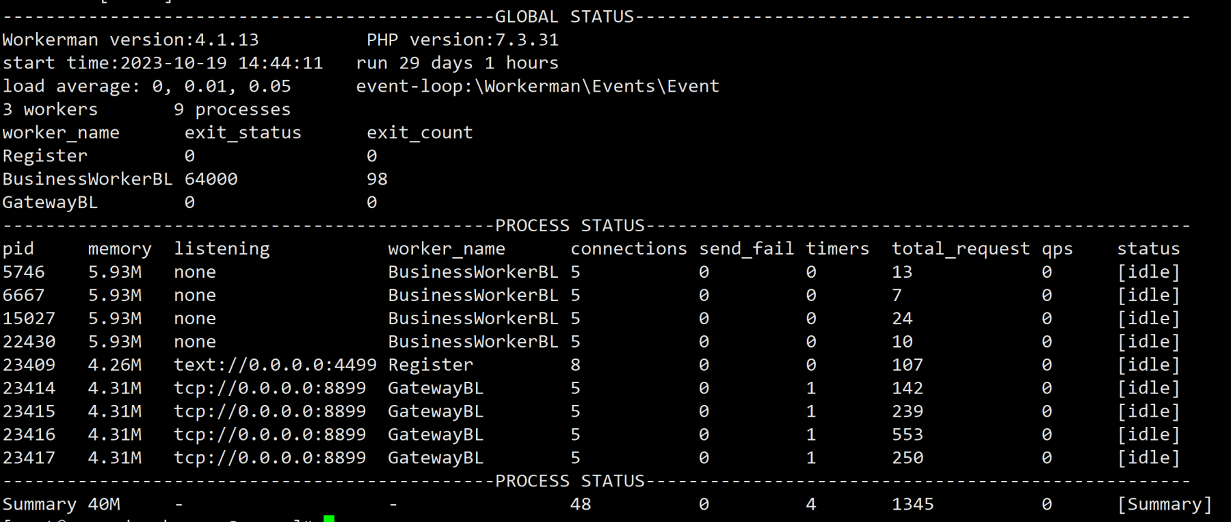Select pid 23414

tap(29, 389)
